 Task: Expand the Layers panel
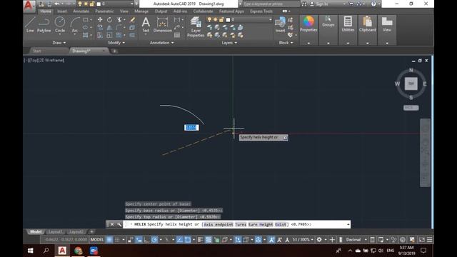(229, 43)
